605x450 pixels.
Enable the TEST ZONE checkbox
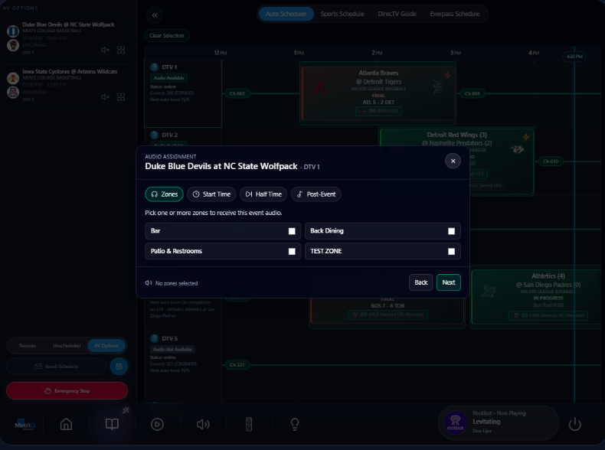click(451, 252)
